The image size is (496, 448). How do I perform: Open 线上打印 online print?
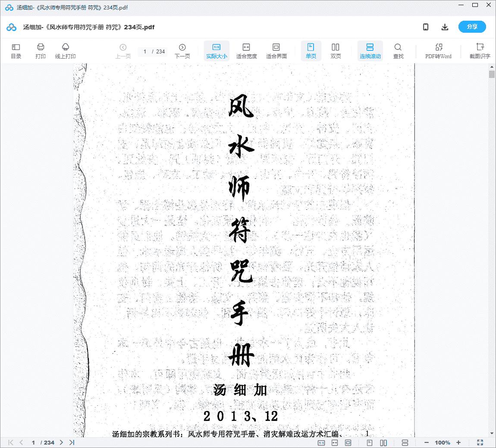(66, 51)
